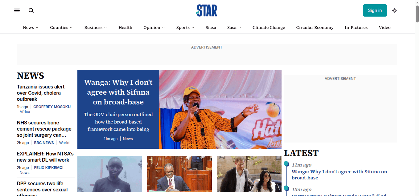Image resolution: width=420 pixels, height=196 pixels.
Task: Expand the News dropdown chevron
Action: [x=37, y=28]
